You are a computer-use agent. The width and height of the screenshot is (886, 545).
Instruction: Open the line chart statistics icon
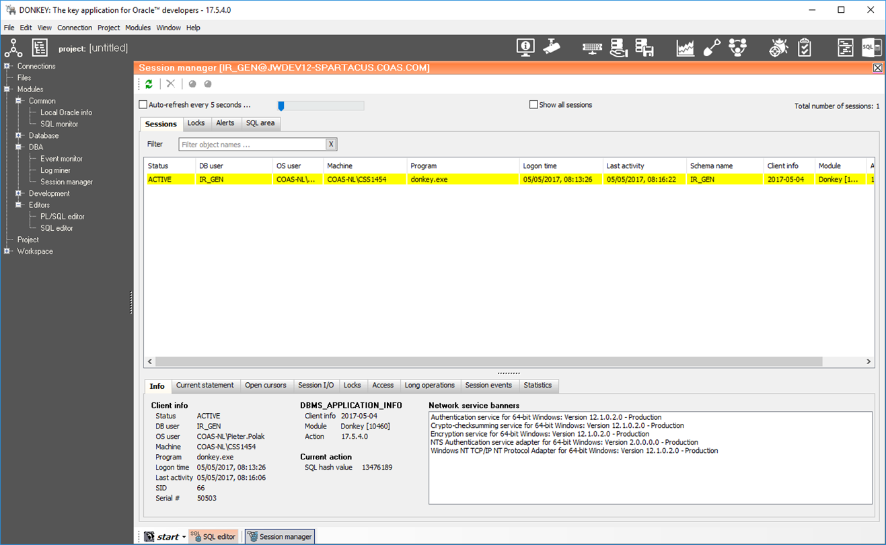coord(686,48)
